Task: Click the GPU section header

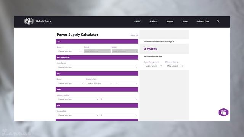Action: tap(97, 73)
